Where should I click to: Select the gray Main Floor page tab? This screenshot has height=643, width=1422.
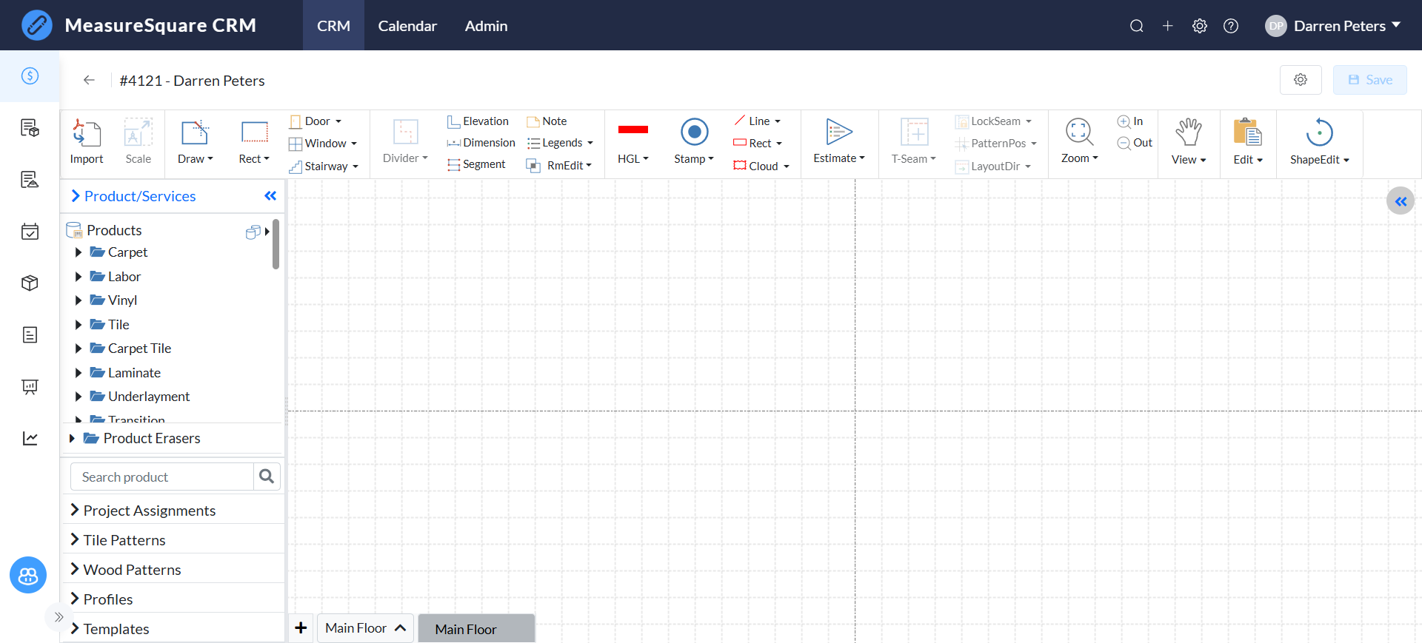point(476,629)
